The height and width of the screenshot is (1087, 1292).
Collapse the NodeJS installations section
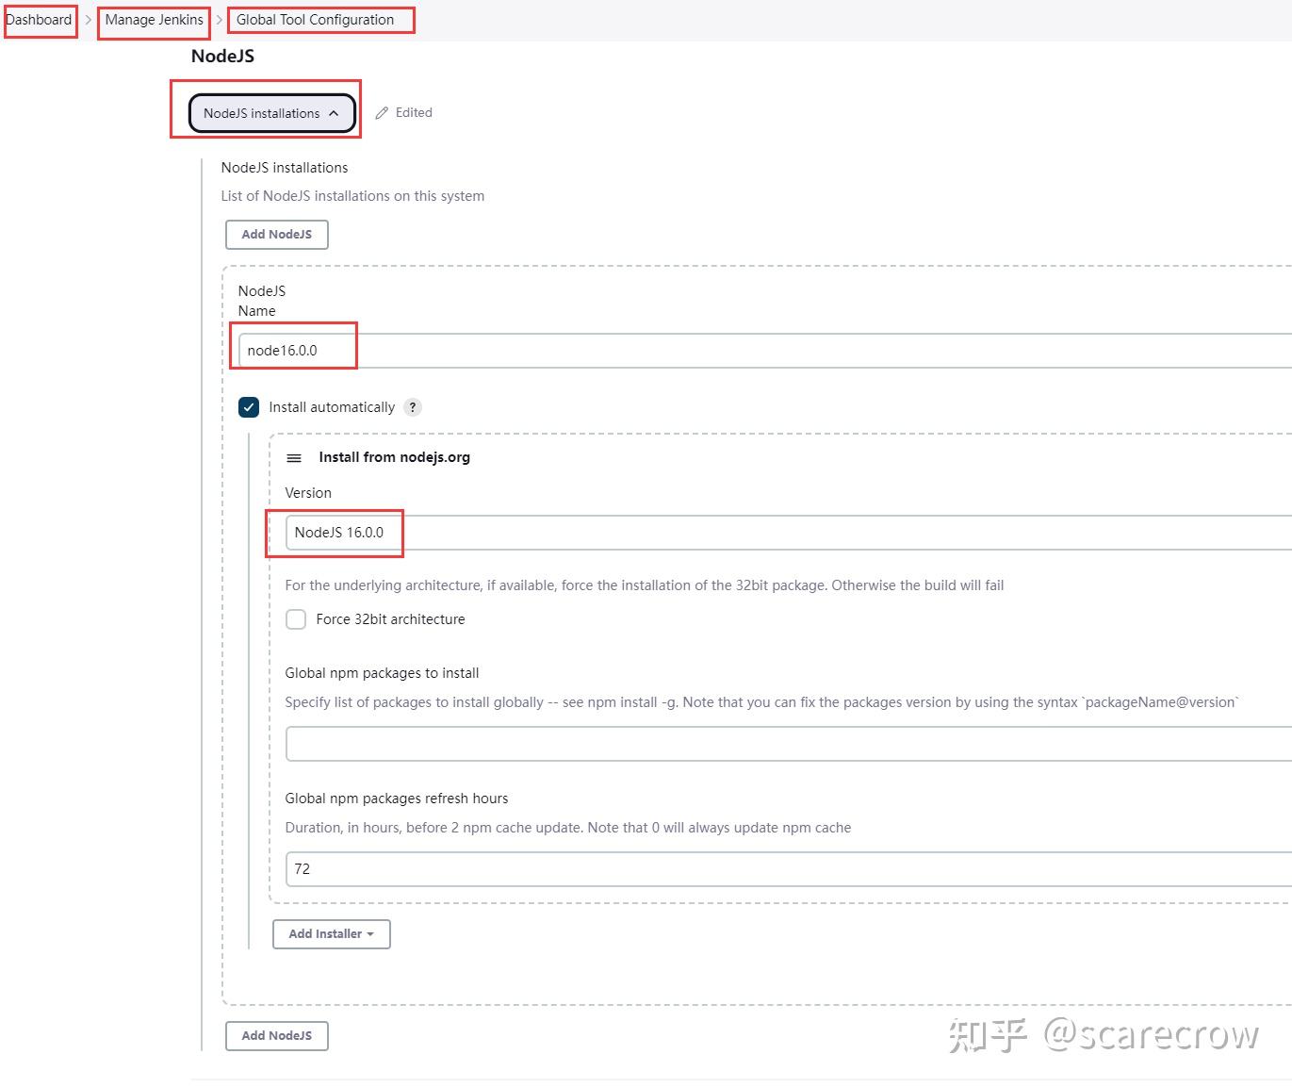(265, 112)
